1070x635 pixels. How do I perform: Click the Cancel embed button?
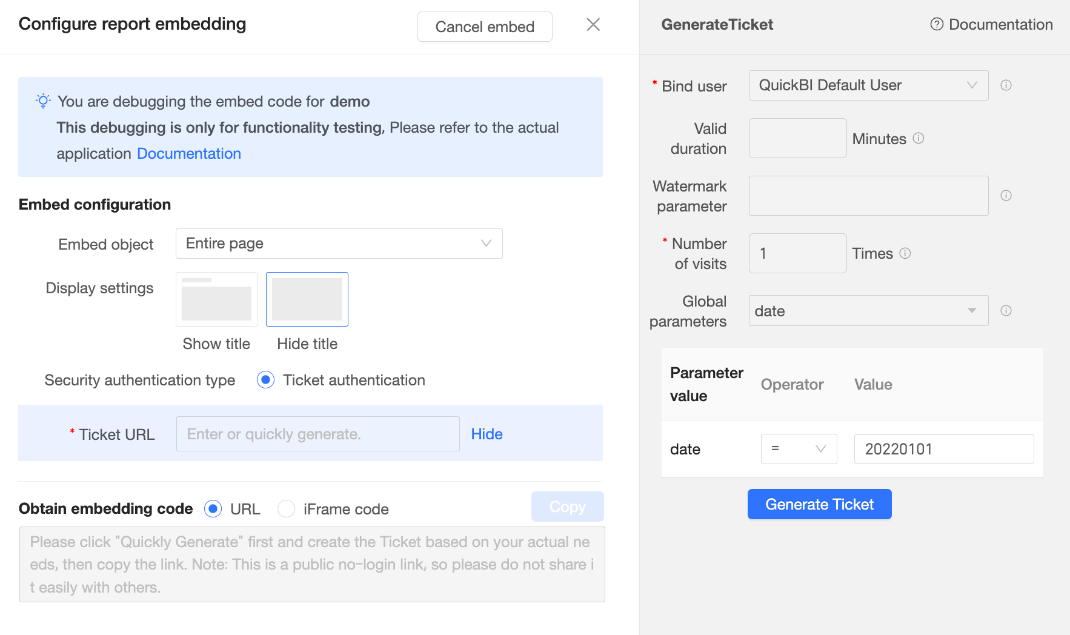[x=485, y=27]
